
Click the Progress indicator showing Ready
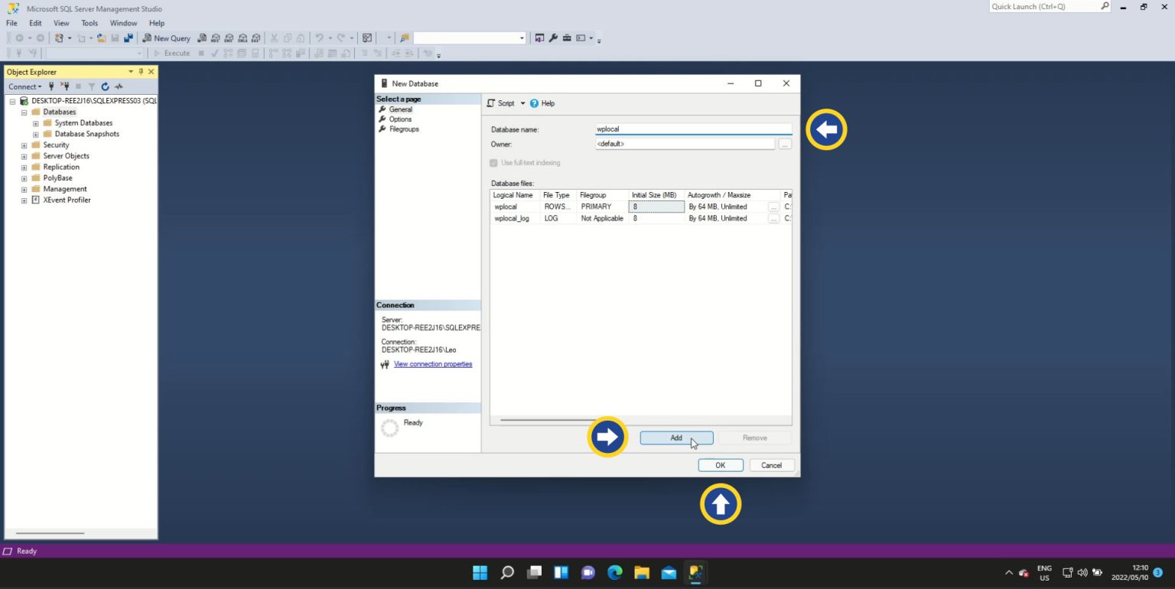389,428
